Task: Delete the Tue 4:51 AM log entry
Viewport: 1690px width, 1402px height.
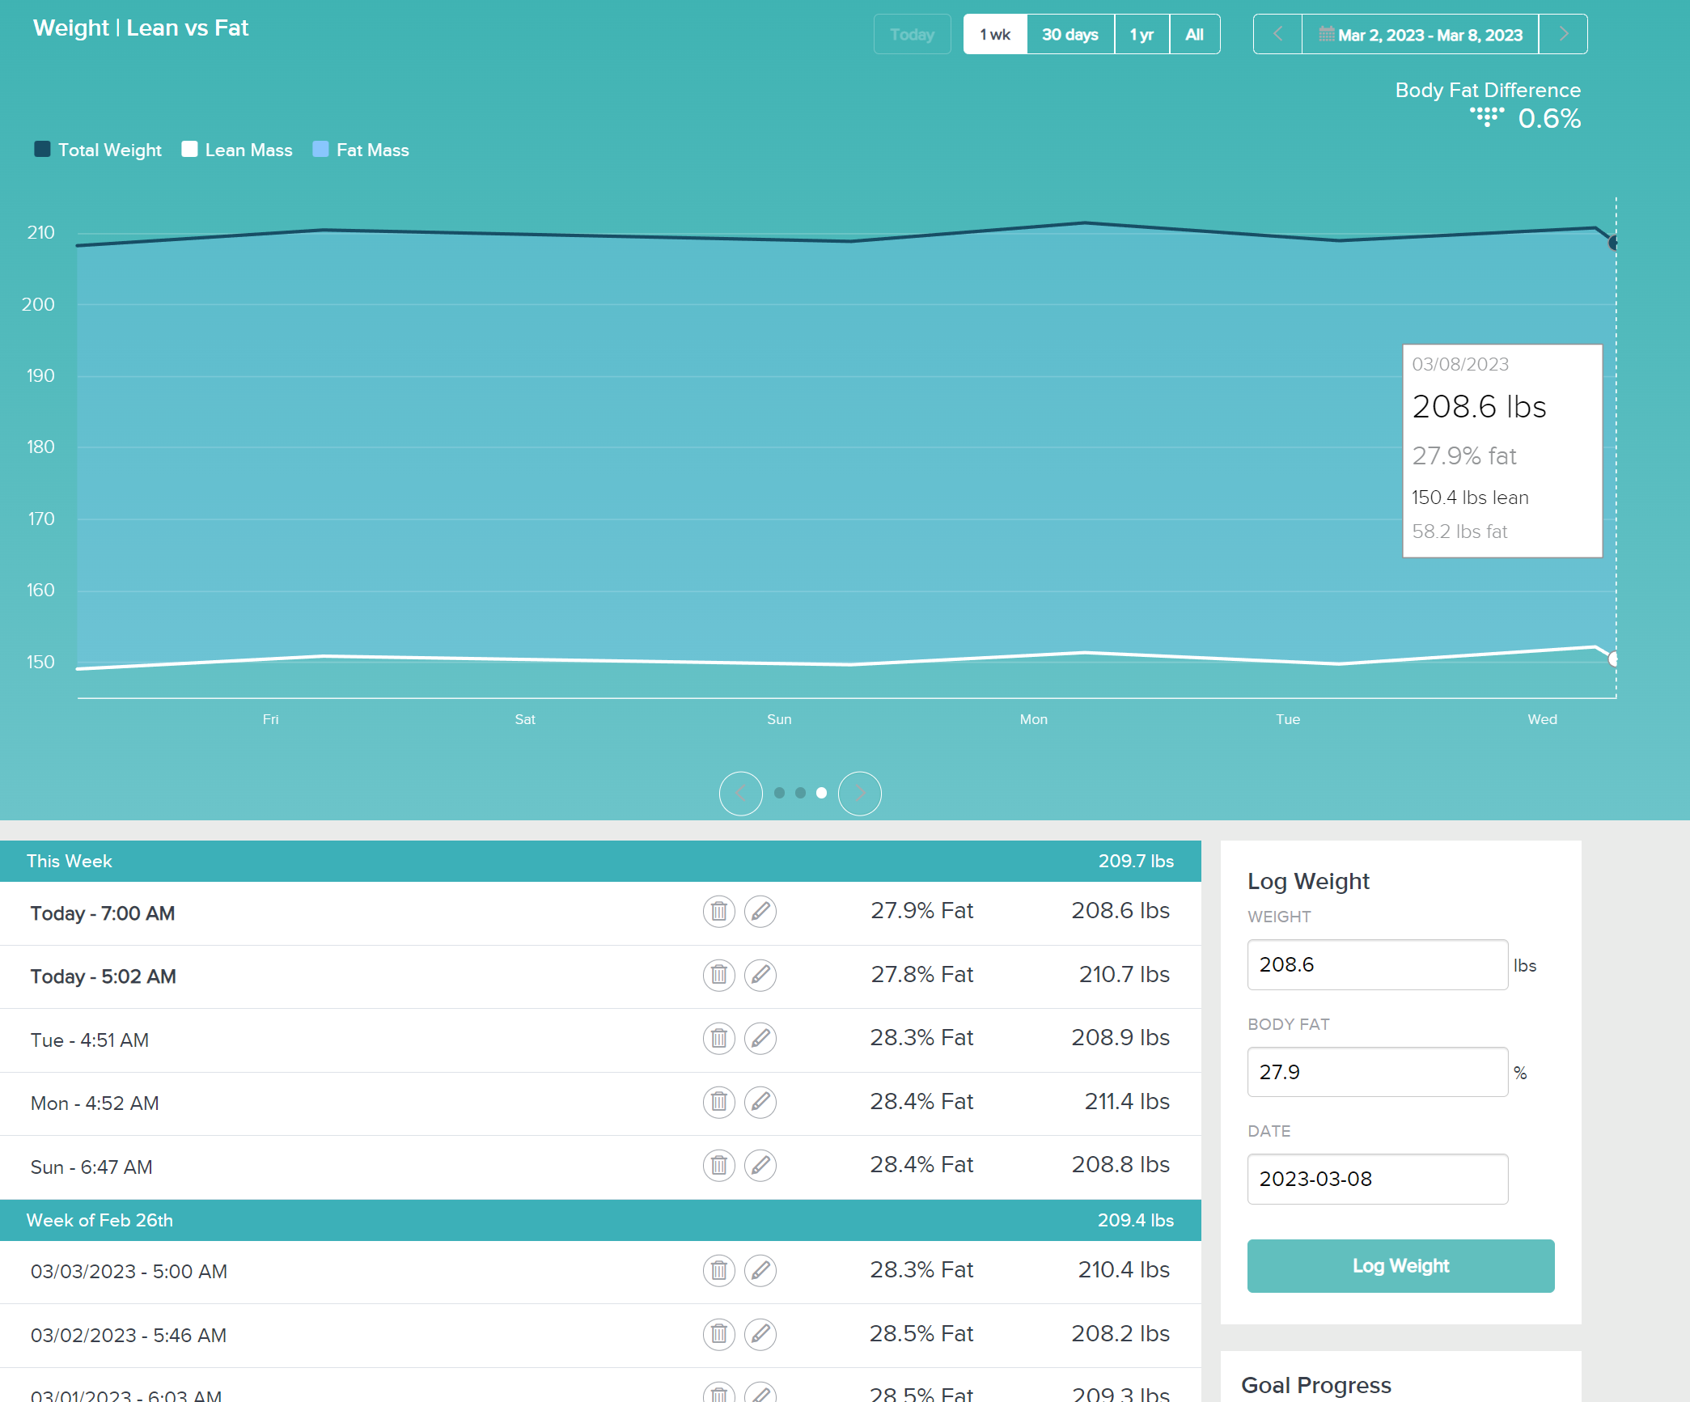Action: pyautogui.click(x=718, y=1039)
